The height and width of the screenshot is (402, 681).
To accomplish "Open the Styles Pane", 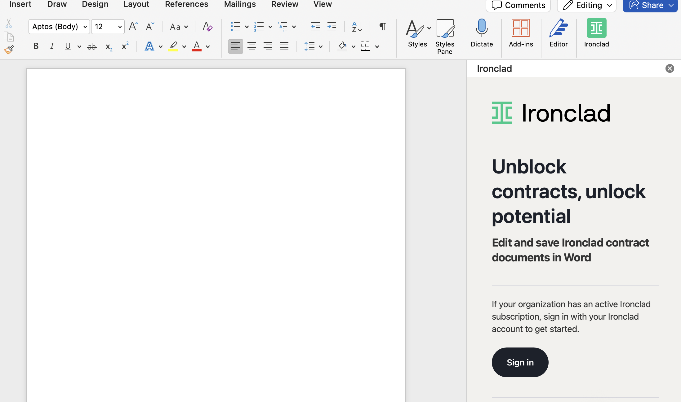I will [445, 37].
